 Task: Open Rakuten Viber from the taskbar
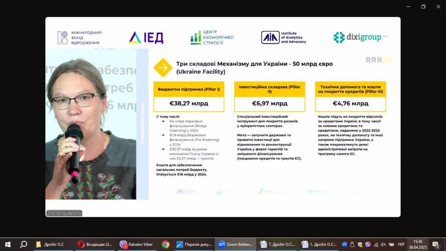point(137,244)
